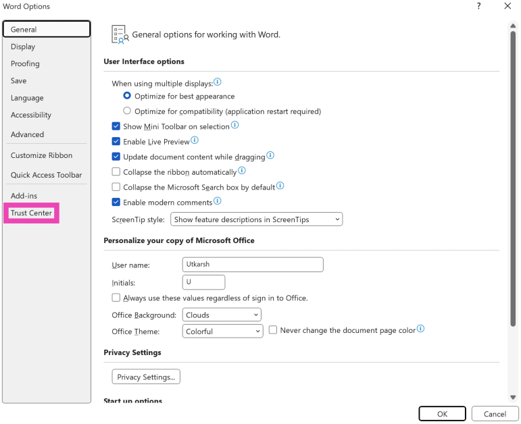This screenshot has width=521, height=424.
Task: Open the Trust Center category
Action: pyautogui.click(x=31, y=213)
